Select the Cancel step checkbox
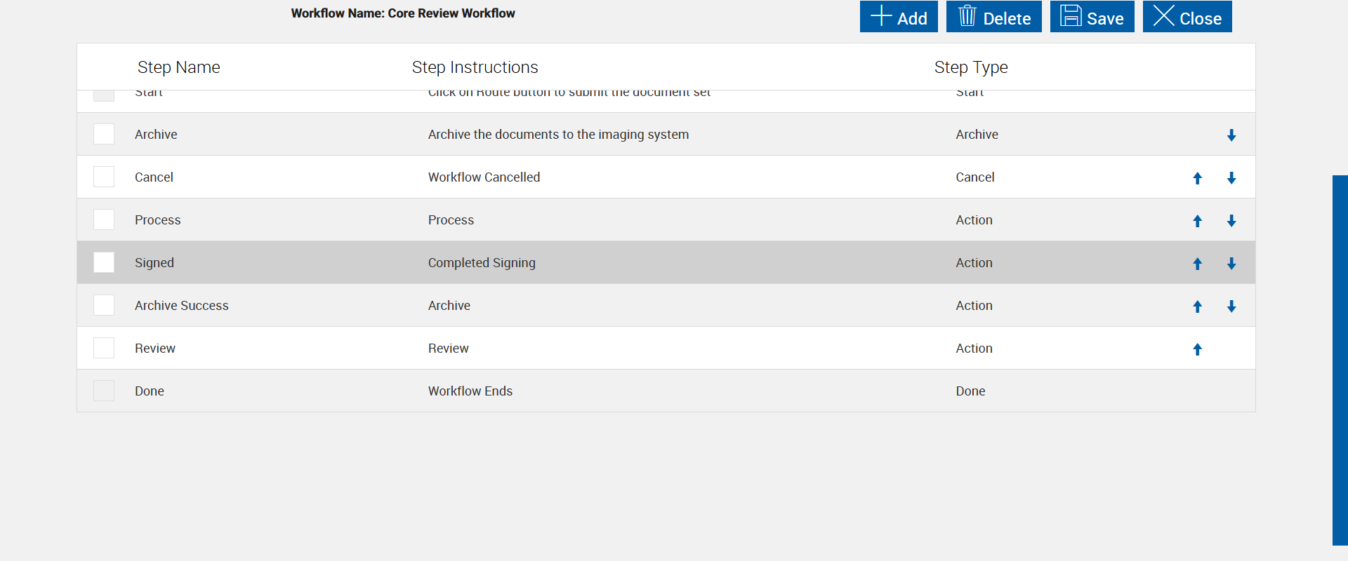Image resolution: width=1348 pixels, height=561 pixels. pyautogui.click(x=104, y=177)
